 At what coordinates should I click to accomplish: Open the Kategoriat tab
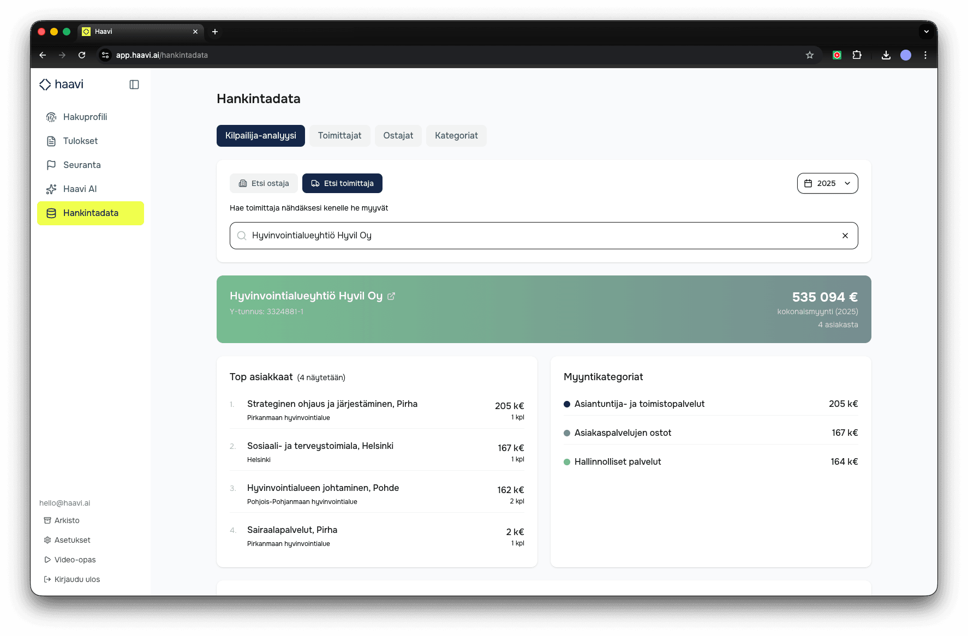pyautogui.click(x=456, y=136)
